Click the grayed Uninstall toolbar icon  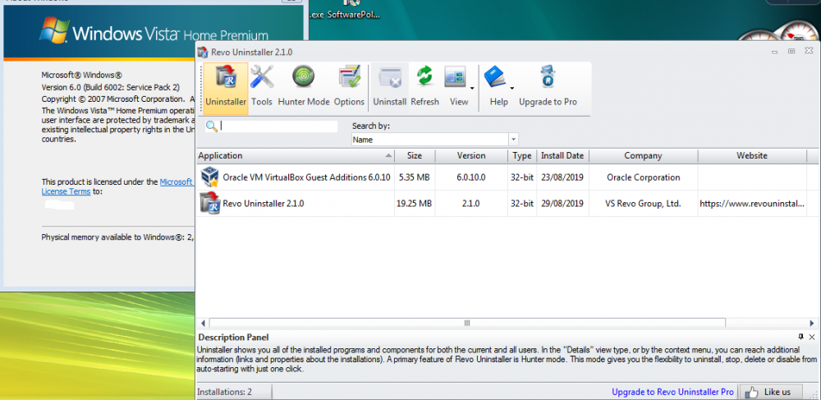click(x=390, y=86)
